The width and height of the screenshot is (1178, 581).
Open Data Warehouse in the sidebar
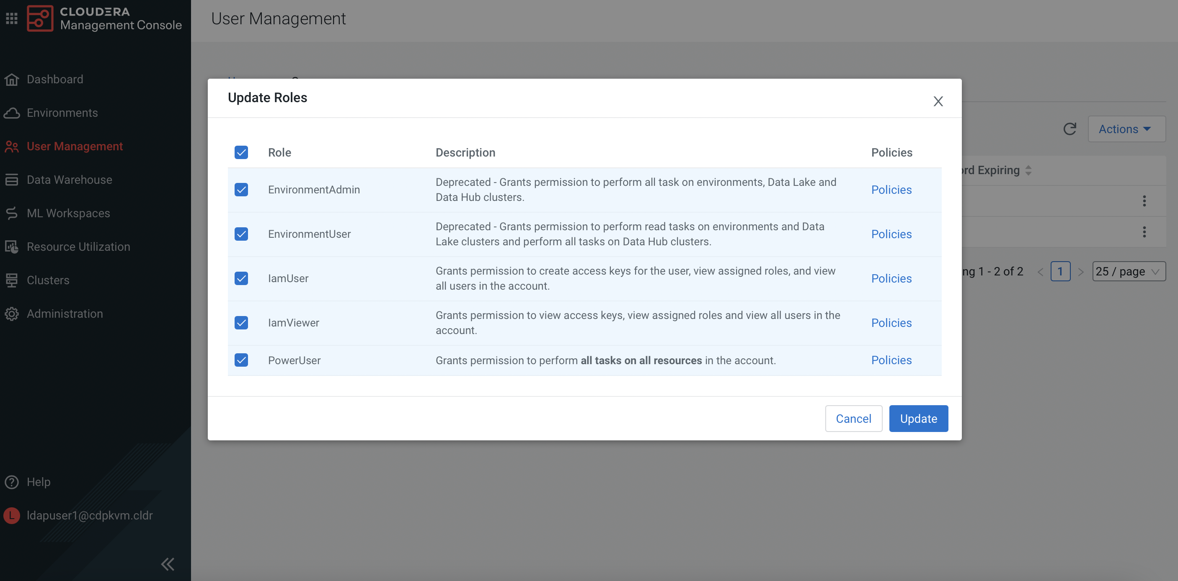coord(69,180)
